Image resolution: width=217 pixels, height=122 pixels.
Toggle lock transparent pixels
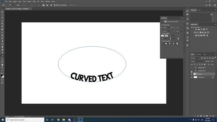coord(195,64)
